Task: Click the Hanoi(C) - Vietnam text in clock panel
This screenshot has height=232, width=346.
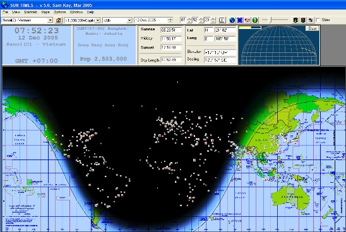Action: [36, 44]
